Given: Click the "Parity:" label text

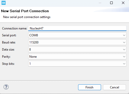Looking at the screenshot, I should [6, 57].
